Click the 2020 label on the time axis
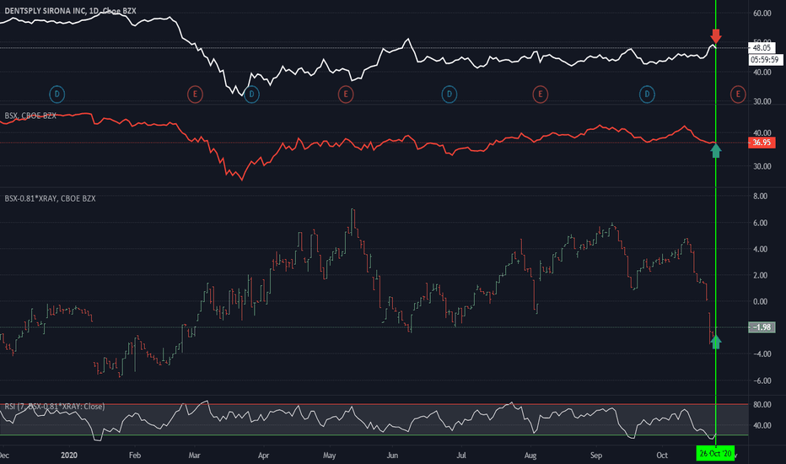Screen dimensions: 786x464 [x=69, y=456]
